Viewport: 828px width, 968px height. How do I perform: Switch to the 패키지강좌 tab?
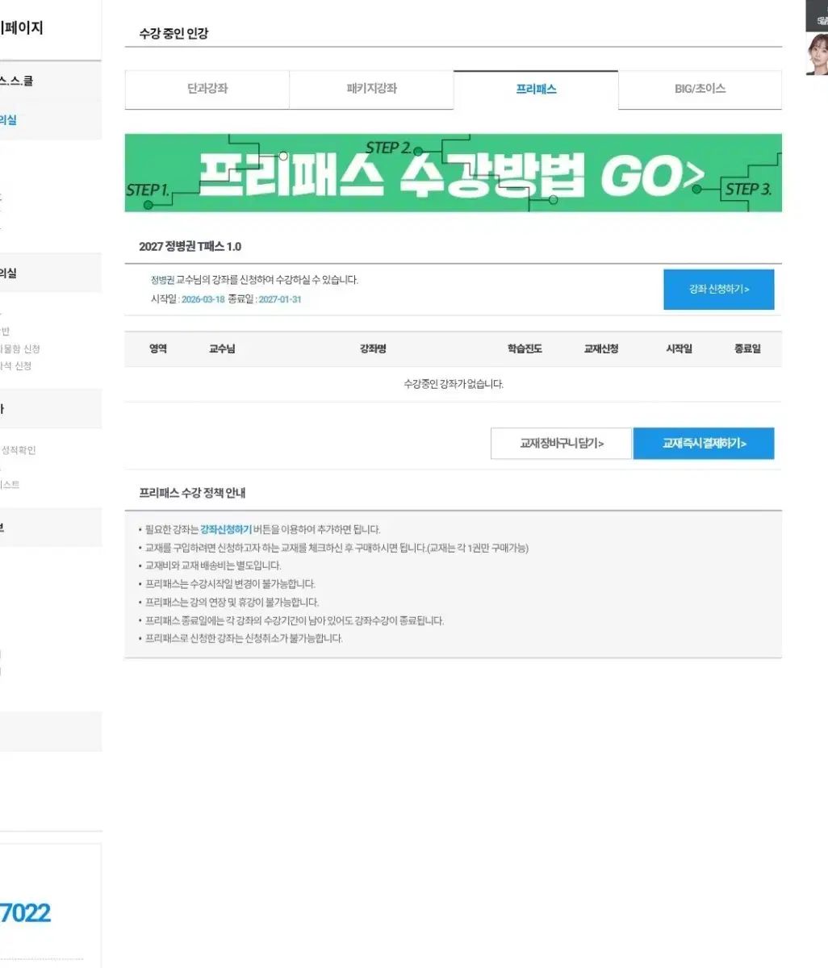coord(372,89)
